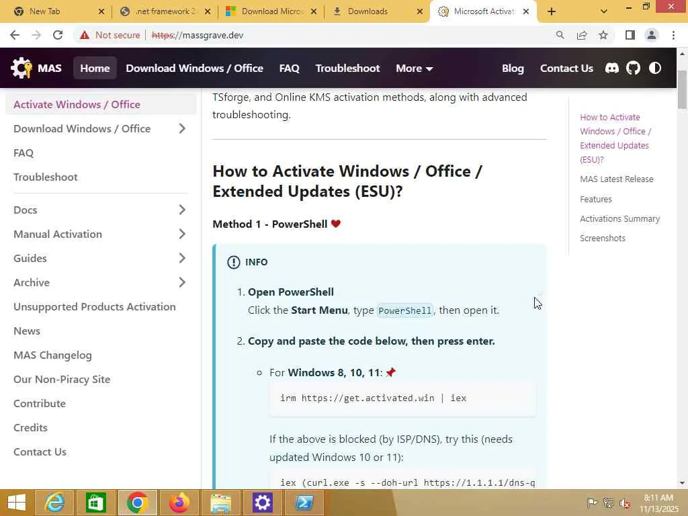The width and height of the screenshot is (688, 516).
Task: Expand Download Windows / Office sidebar chevron
Action: tap(183, 128)
